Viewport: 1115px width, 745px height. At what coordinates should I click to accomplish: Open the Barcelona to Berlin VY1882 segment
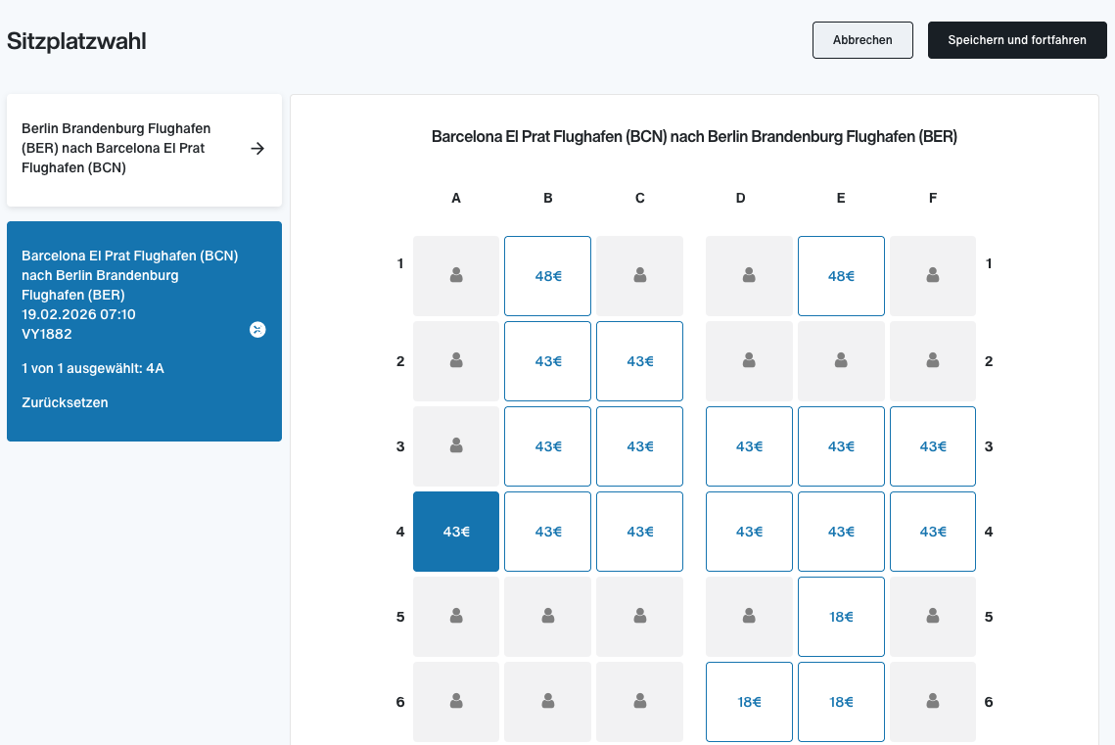144,331
